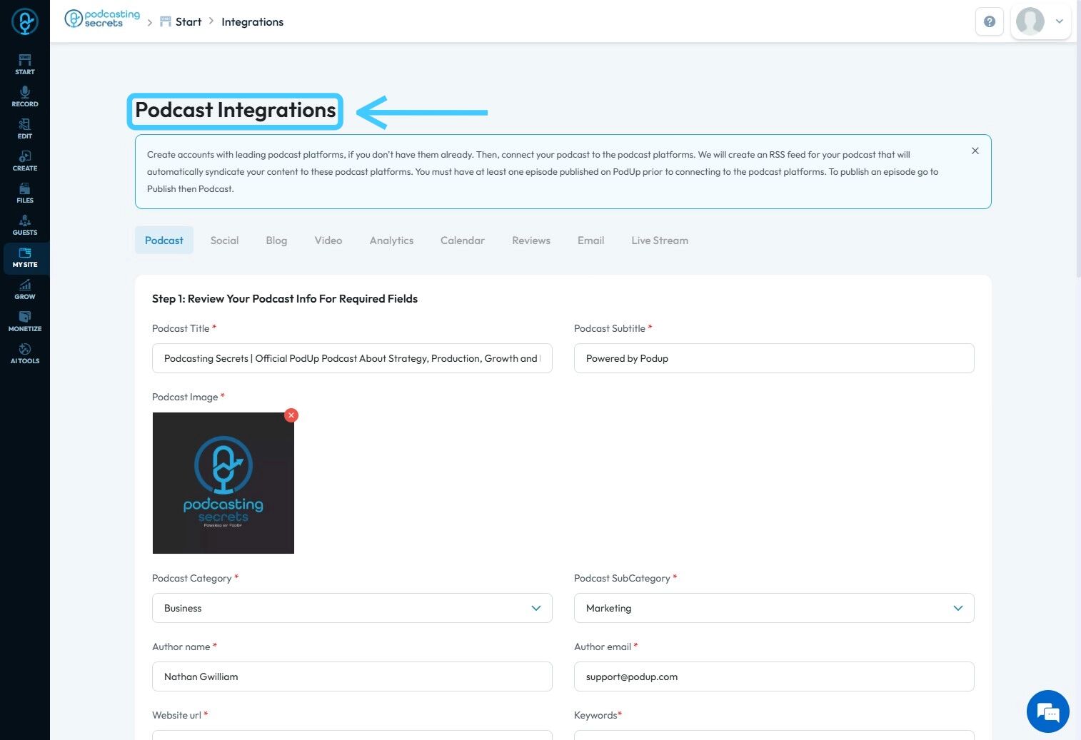Switch to the Live Stream tab

660,240
